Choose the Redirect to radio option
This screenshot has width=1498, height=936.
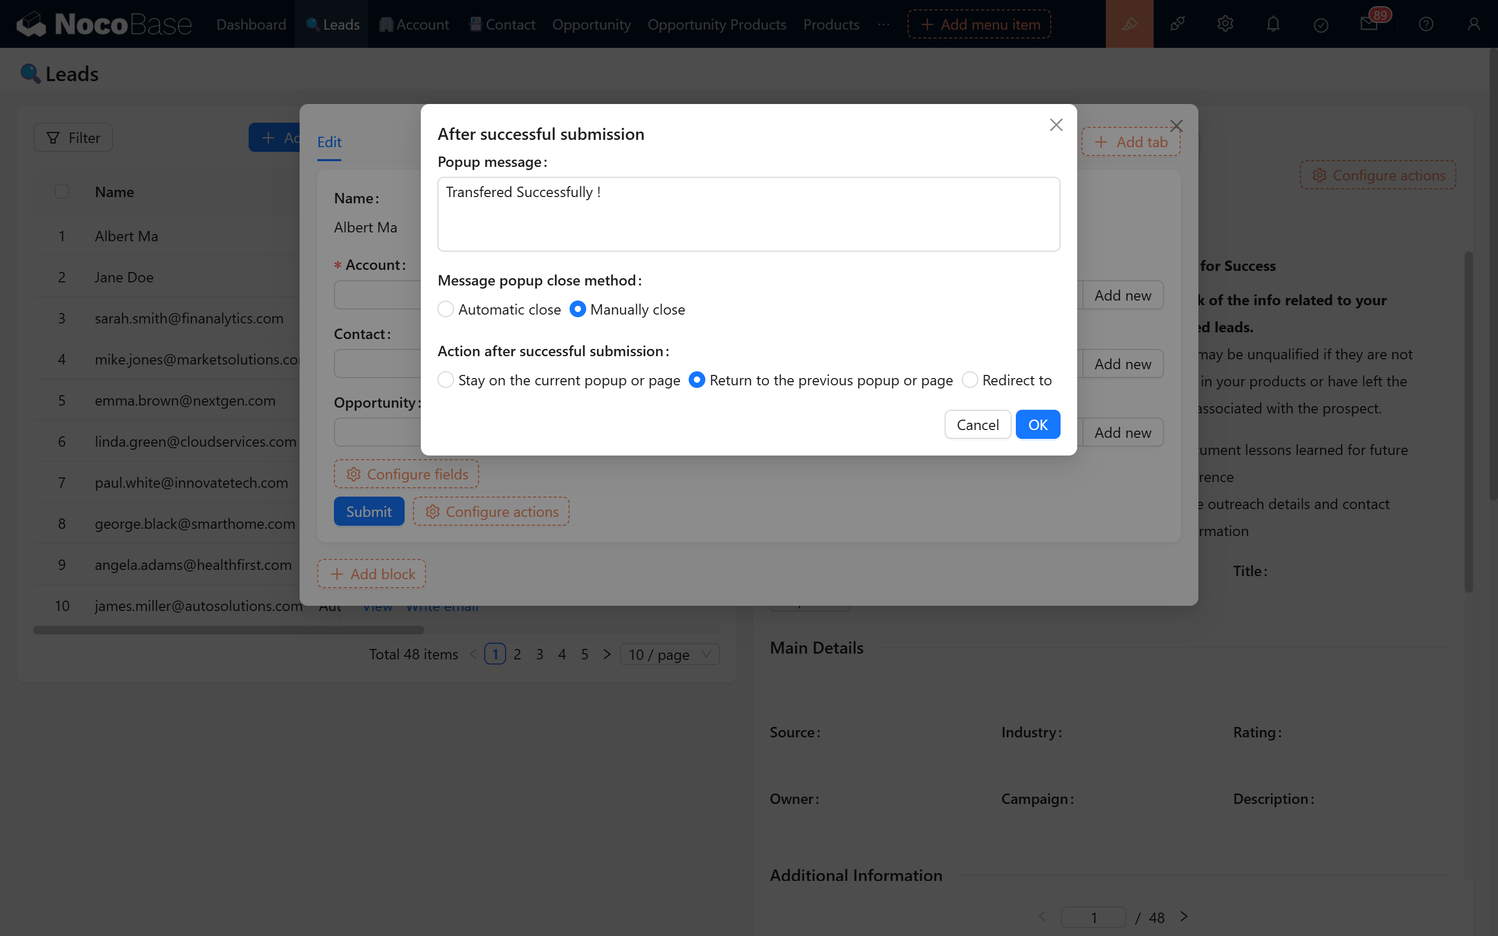pyautogui.click(x=970, y=380)
